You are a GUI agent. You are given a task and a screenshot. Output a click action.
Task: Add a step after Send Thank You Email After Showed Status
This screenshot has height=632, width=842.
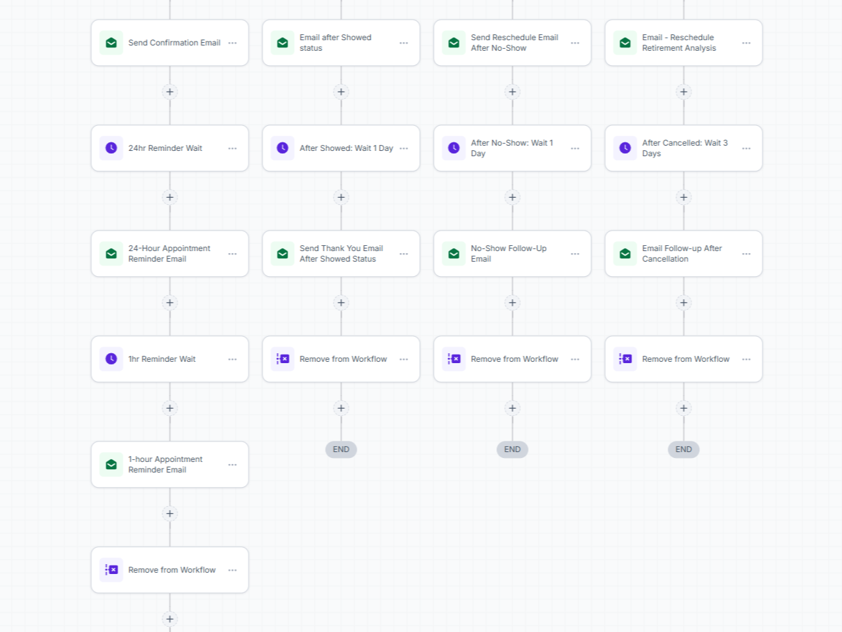(341, 302)
